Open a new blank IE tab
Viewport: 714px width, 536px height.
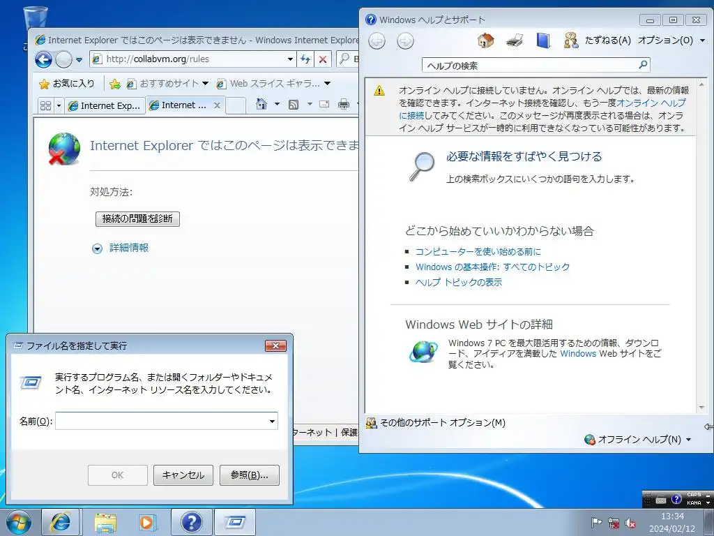click(236, 105)
